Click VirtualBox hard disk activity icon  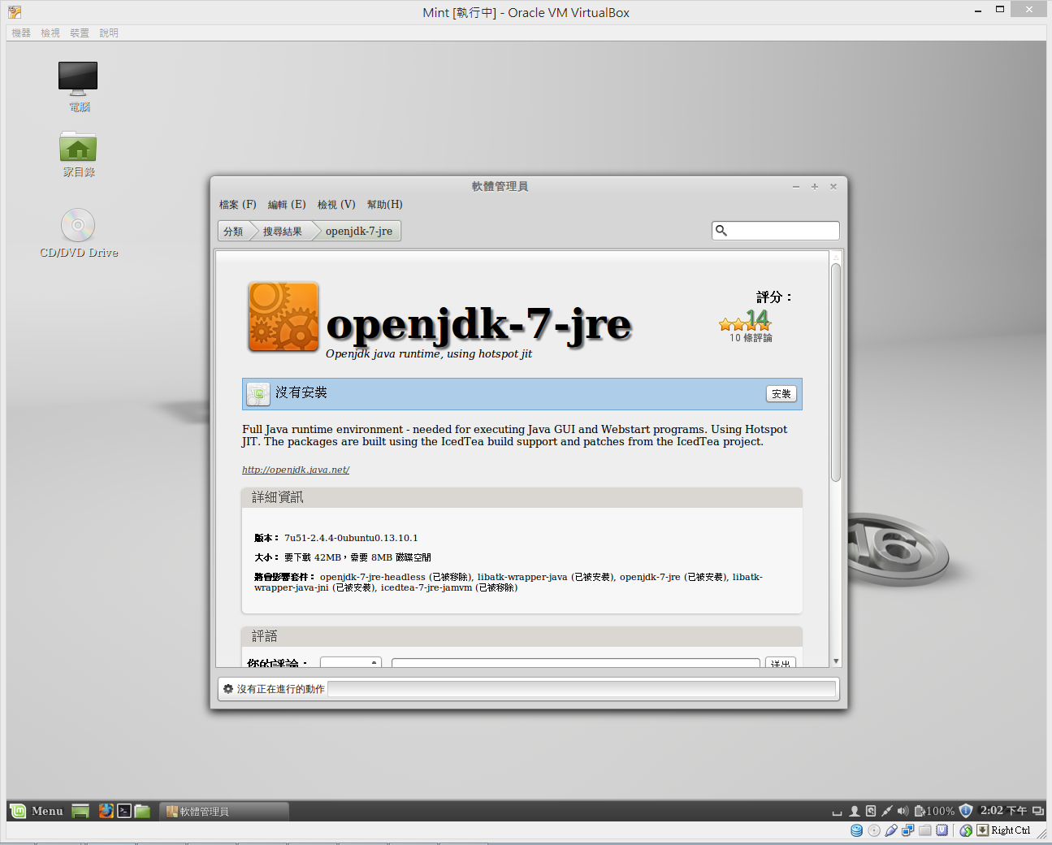pos(856,830)
